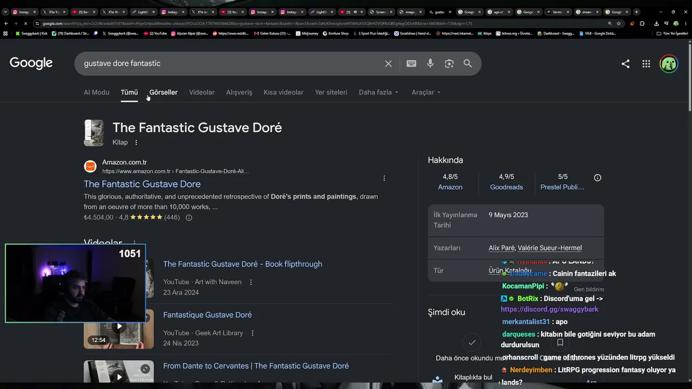Open the Google apps grid

coord(646,64)
